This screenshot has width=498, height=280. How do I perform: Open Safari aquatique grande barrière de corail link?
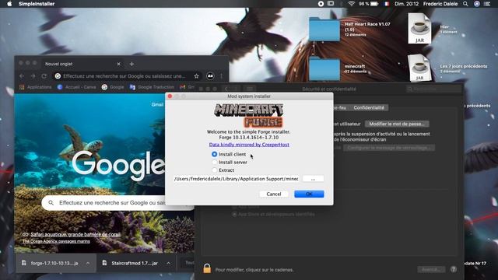75,235
